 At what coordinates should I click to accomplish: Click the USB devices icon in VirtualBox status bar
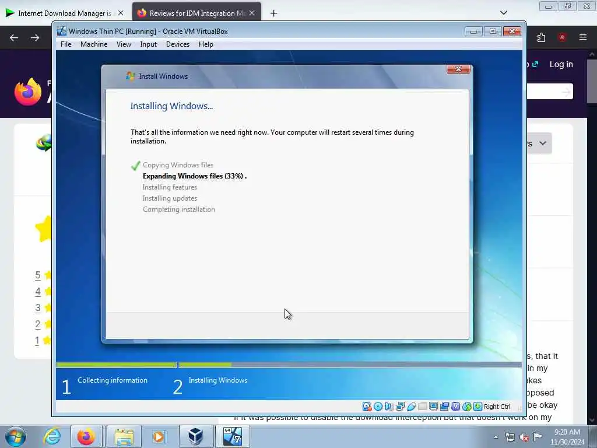411,407
